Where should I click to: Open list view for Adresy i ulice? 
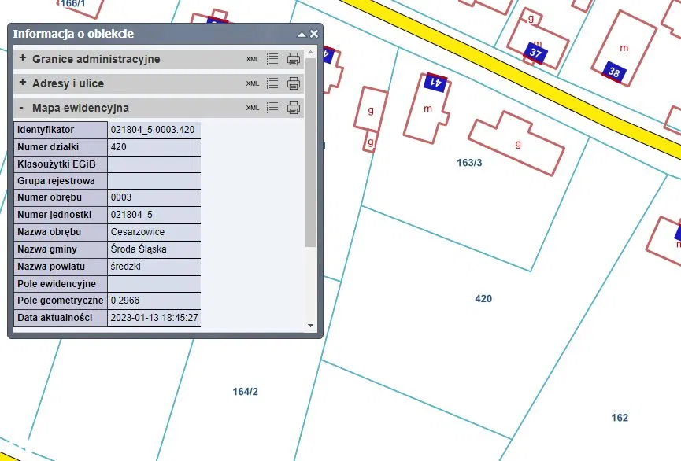click(x=273, y=83)
